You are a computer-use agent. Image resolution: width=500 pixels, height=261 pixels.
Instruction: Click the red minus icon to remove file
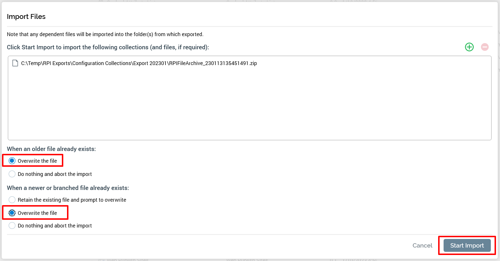485,47
